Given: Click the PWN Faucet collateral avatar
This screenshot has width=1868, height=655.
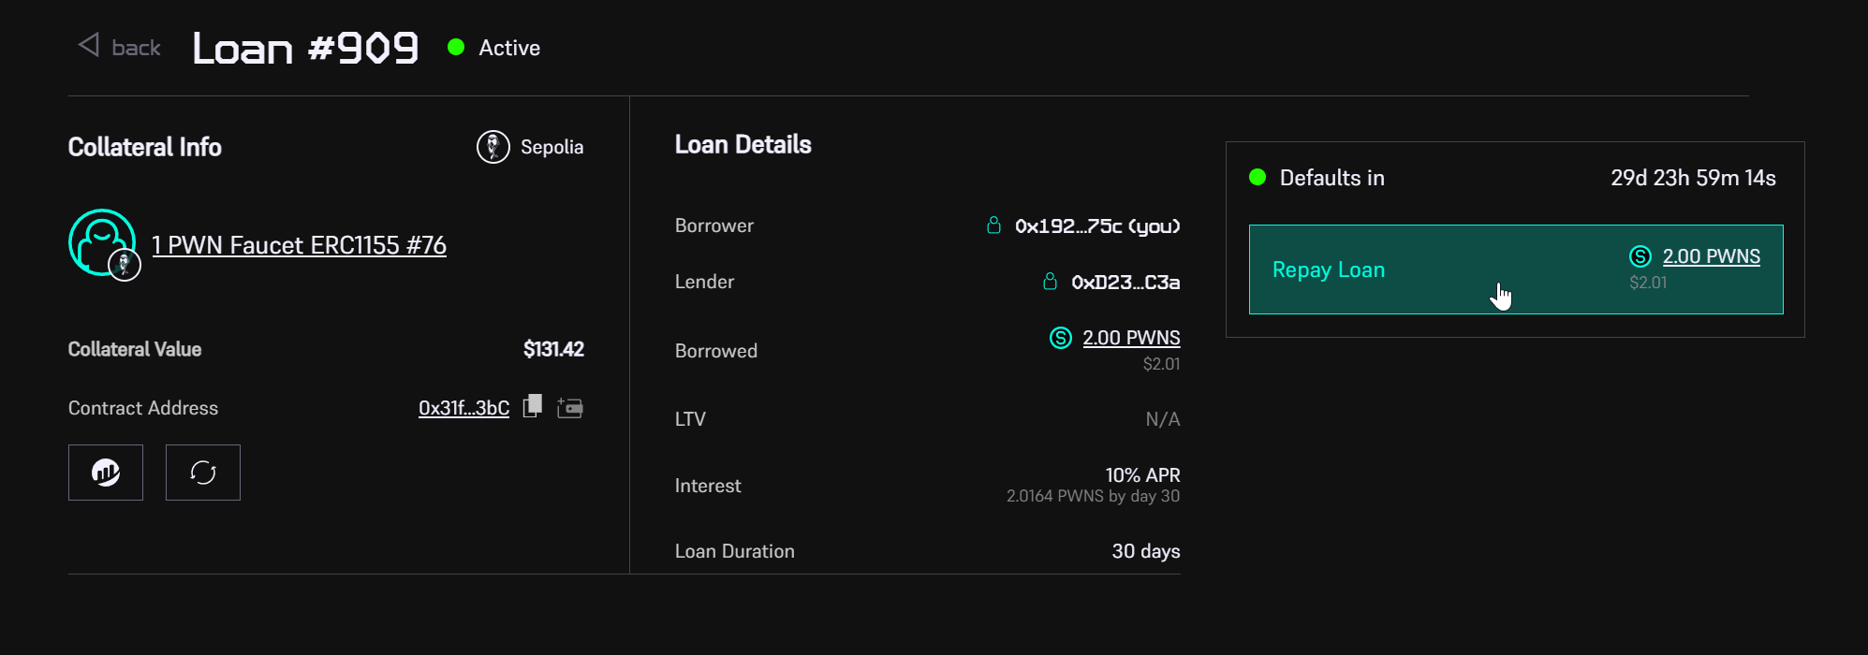Looking at the screenshot, I should pyautogui.click(x=102, y=242).
